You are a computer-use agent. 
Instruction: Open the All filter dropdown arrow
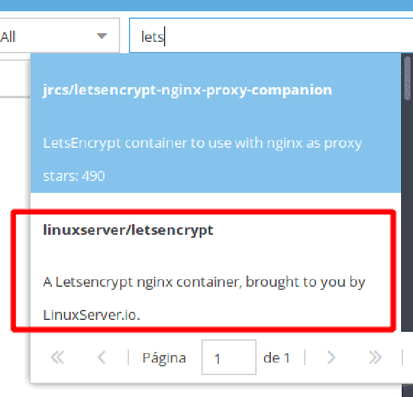[102, 36]
